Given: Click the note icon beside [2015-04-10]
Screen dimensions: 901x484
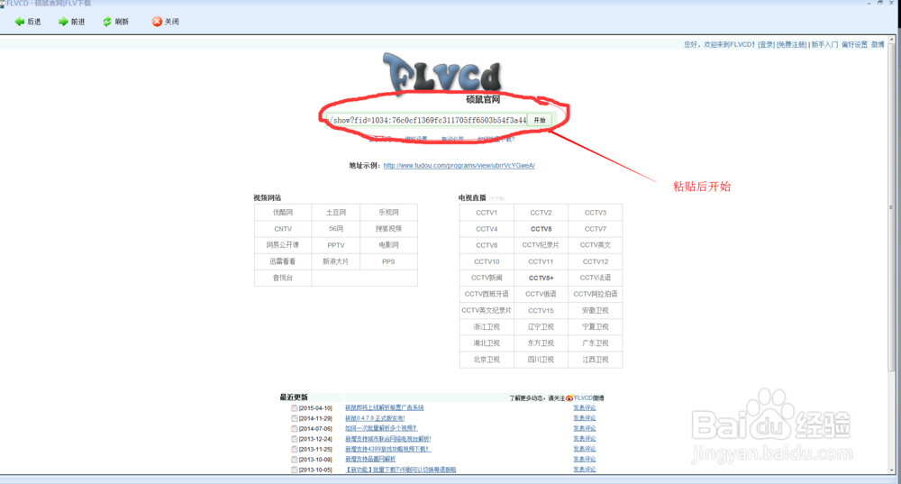Looking at the screenshot, I should pyautogui.click(x=295, y=408).
